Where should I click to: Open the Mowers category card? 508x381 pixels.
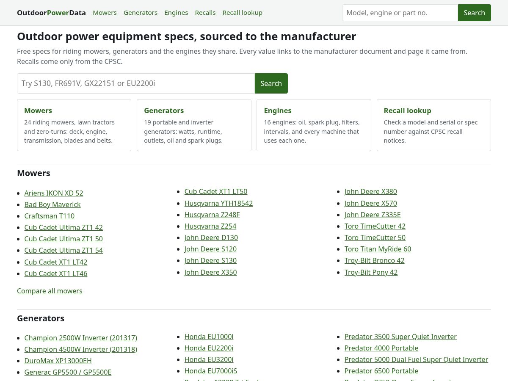click(74, 125)
